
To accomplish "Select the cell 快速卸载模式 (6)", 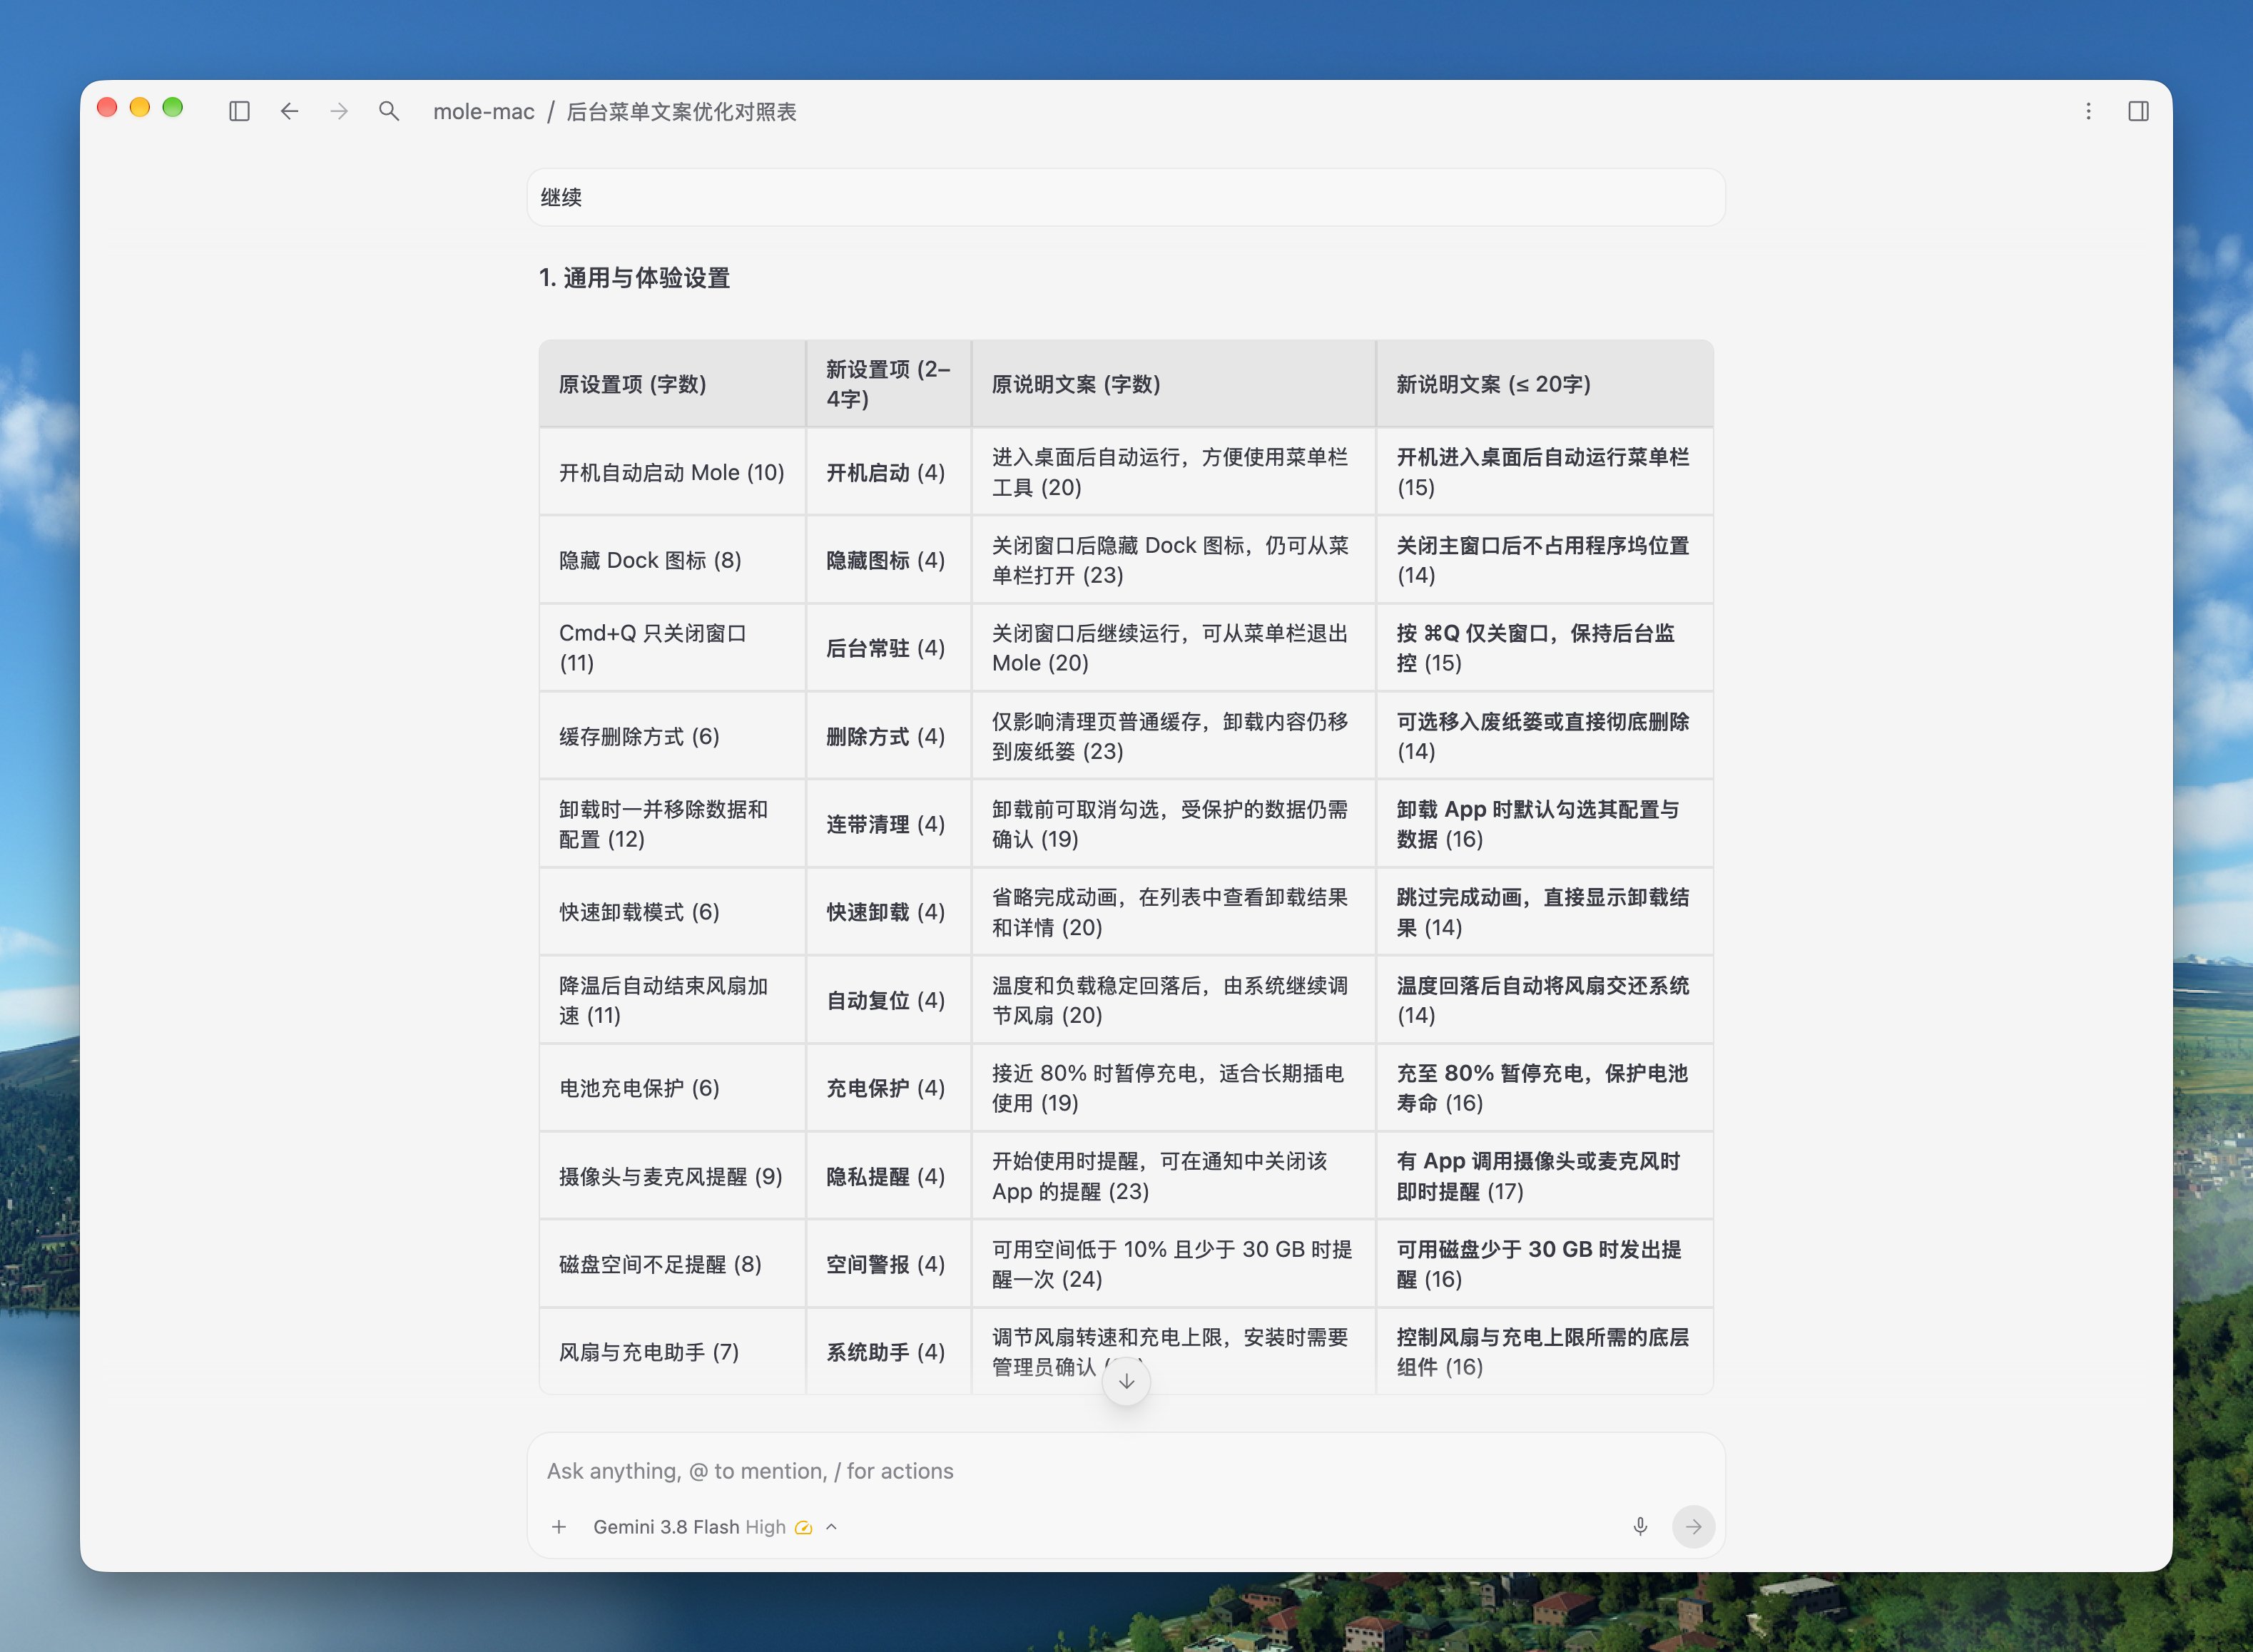I will click(x=672, y=912).
